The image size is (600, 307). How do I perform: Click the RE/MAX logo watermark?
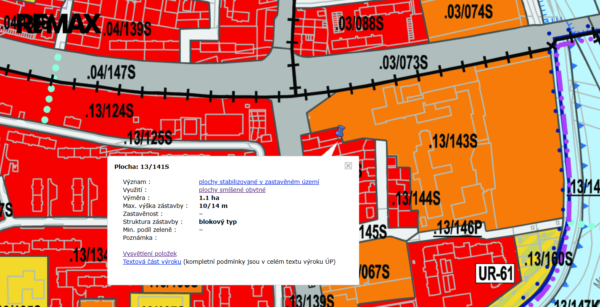click(59, 24)
